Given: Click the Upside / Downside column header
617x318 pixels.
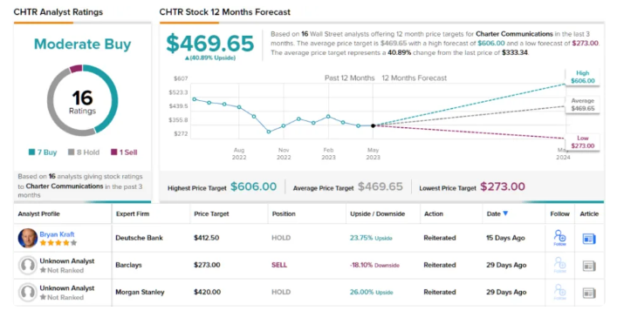Looking at the screenshot, I should pos(377,214).
